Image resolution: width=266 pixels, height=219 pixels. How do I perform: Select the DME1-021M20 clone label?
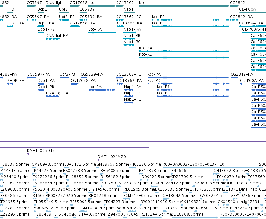[112, 157]
